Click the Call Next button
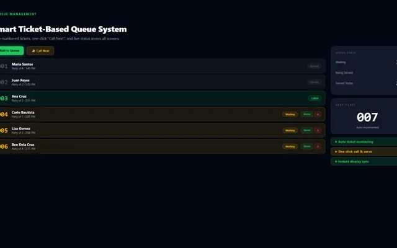Viewport: 397px width, 248px height. tap(40, 51)
